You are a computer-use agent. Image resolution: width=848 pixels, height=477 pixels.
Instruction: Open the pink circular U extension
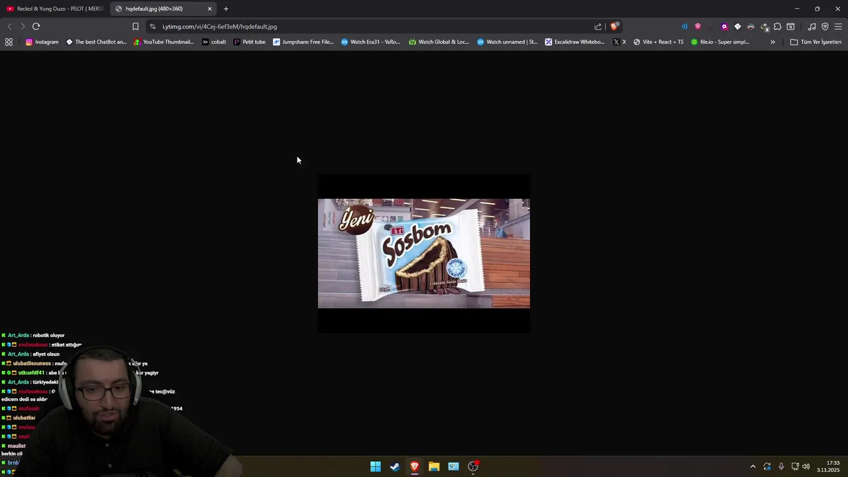click(x=698, y=26)
